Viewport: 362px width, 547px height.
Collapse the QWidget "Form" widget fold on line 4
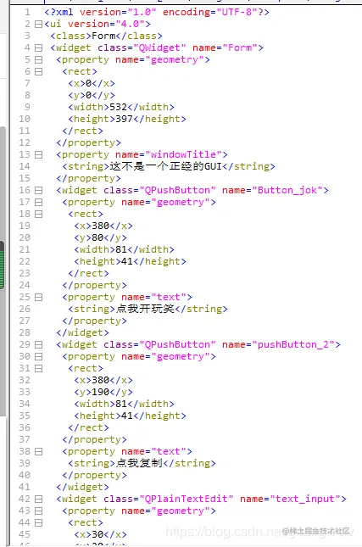[x=39, y=47]
